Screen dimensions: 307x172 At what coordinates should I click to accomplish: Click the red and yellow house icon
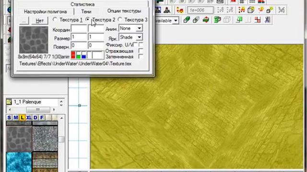180,10
